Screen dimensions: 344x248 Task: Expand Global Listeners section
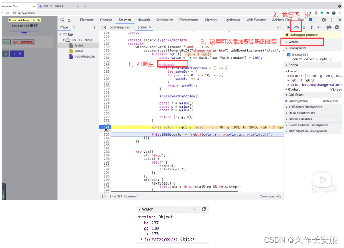[x=313, y=119]
